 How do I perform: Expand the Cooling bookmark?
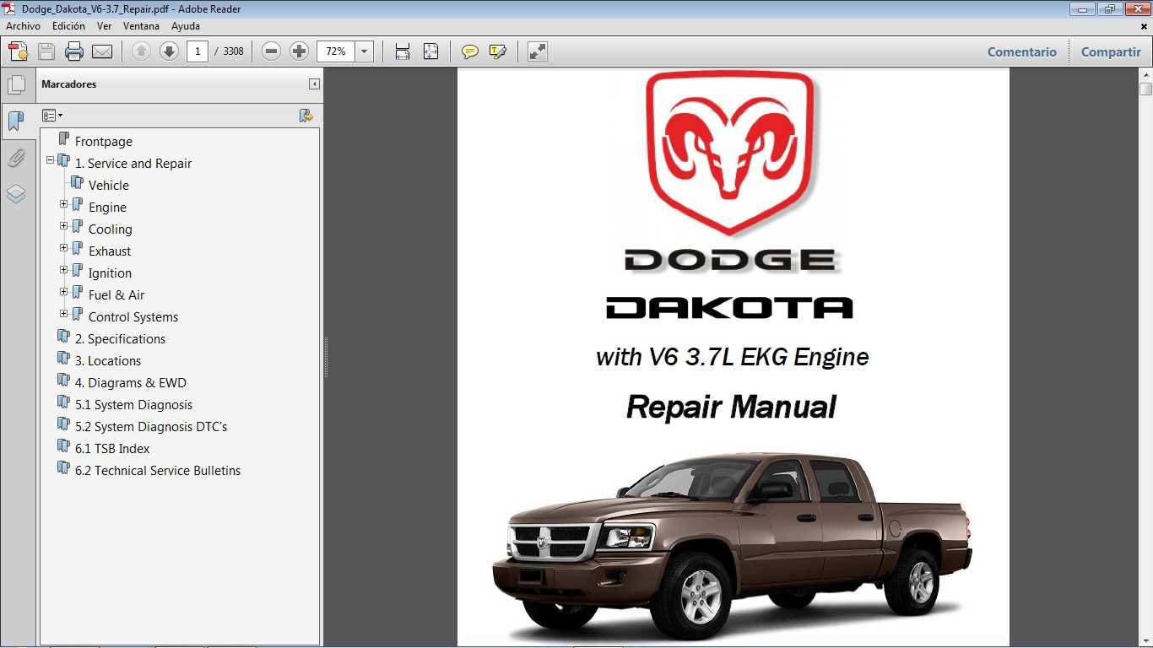[x=63, y=225]
